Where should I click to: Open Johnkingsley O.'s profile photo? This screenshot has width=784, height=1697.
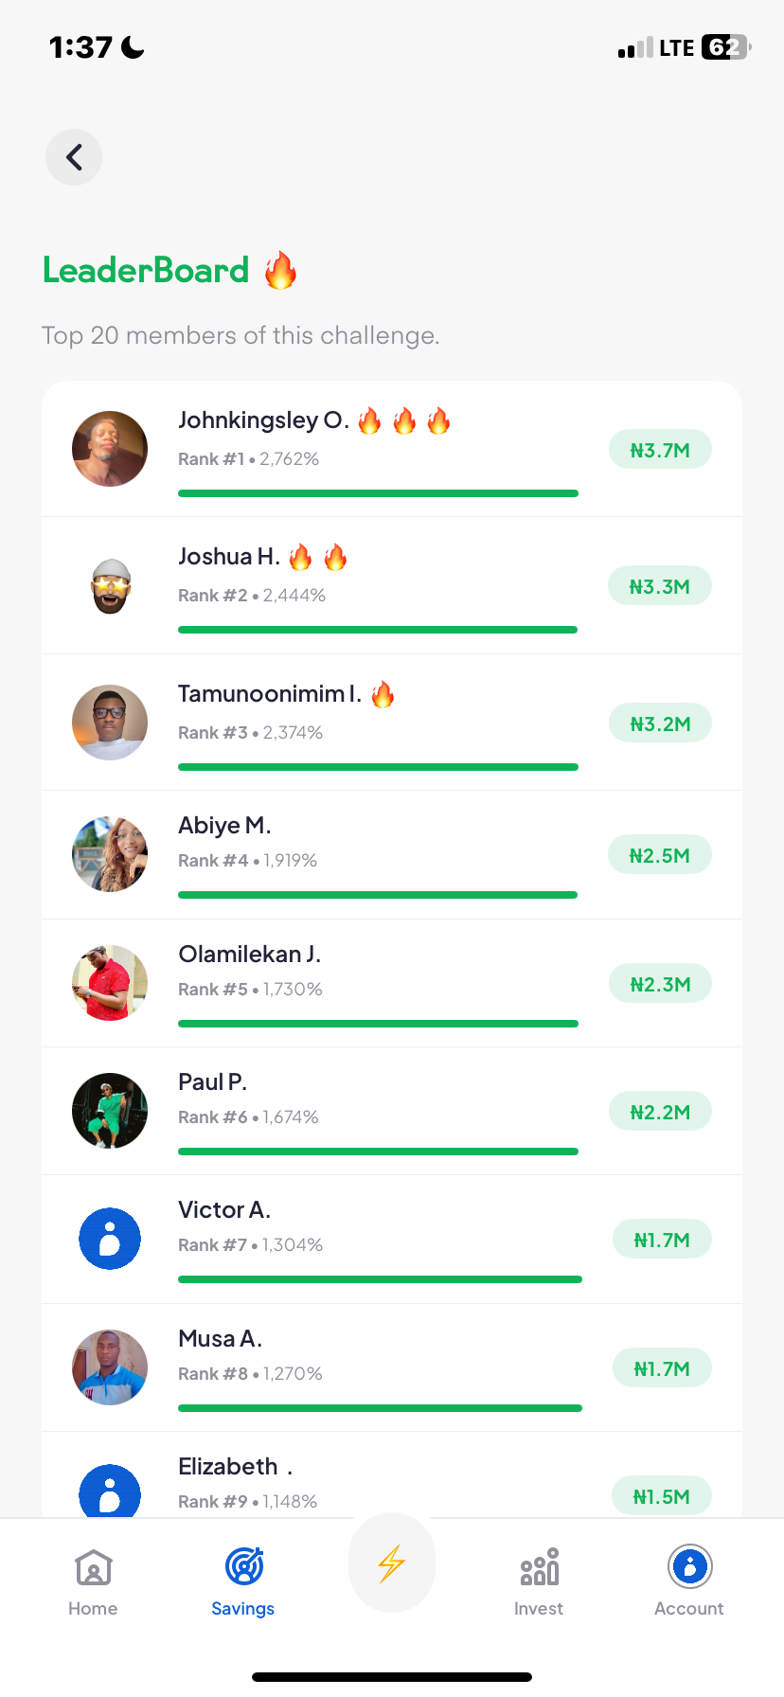[x=110, y=449]
